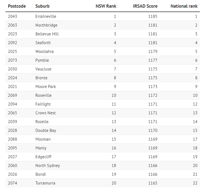The height and width of the screenshot is (193, 204).
Task: Click the Roseville IRSAD score 1172
Action: pos(153,95)
